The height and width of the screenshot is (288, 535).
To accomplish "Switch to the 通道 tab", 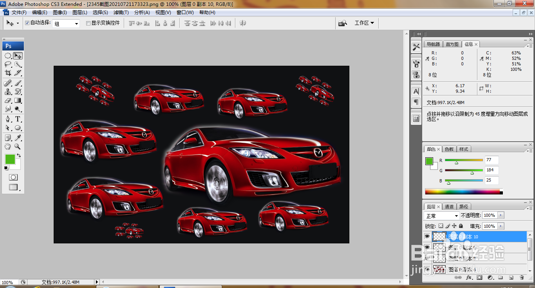I will (x=449, y=207).
